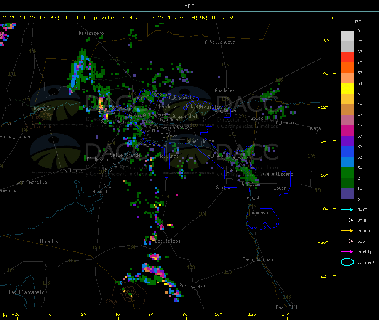
Task: Click the El_Desvio place label
Action: (x=98, y=159)
